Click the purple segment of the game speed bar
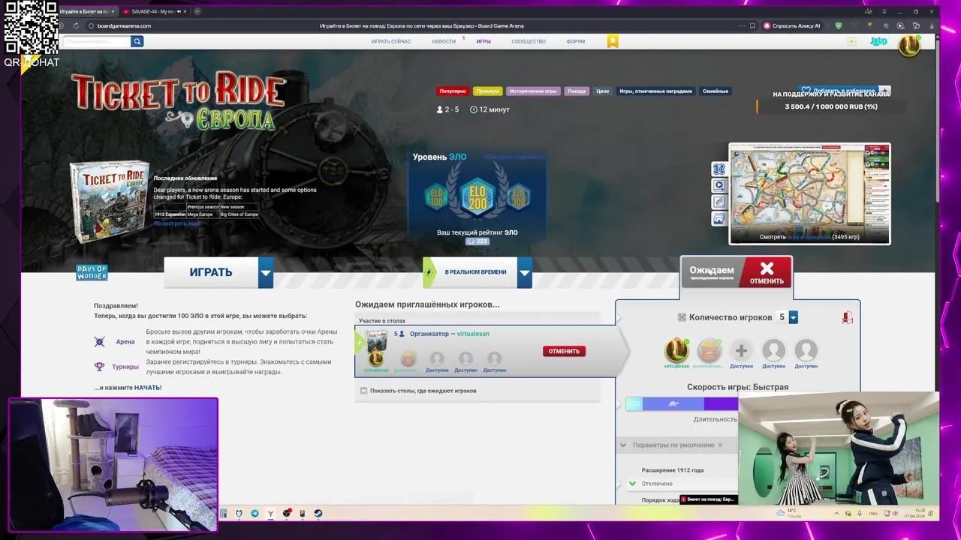Screen dimensions: 961x540 721,404
